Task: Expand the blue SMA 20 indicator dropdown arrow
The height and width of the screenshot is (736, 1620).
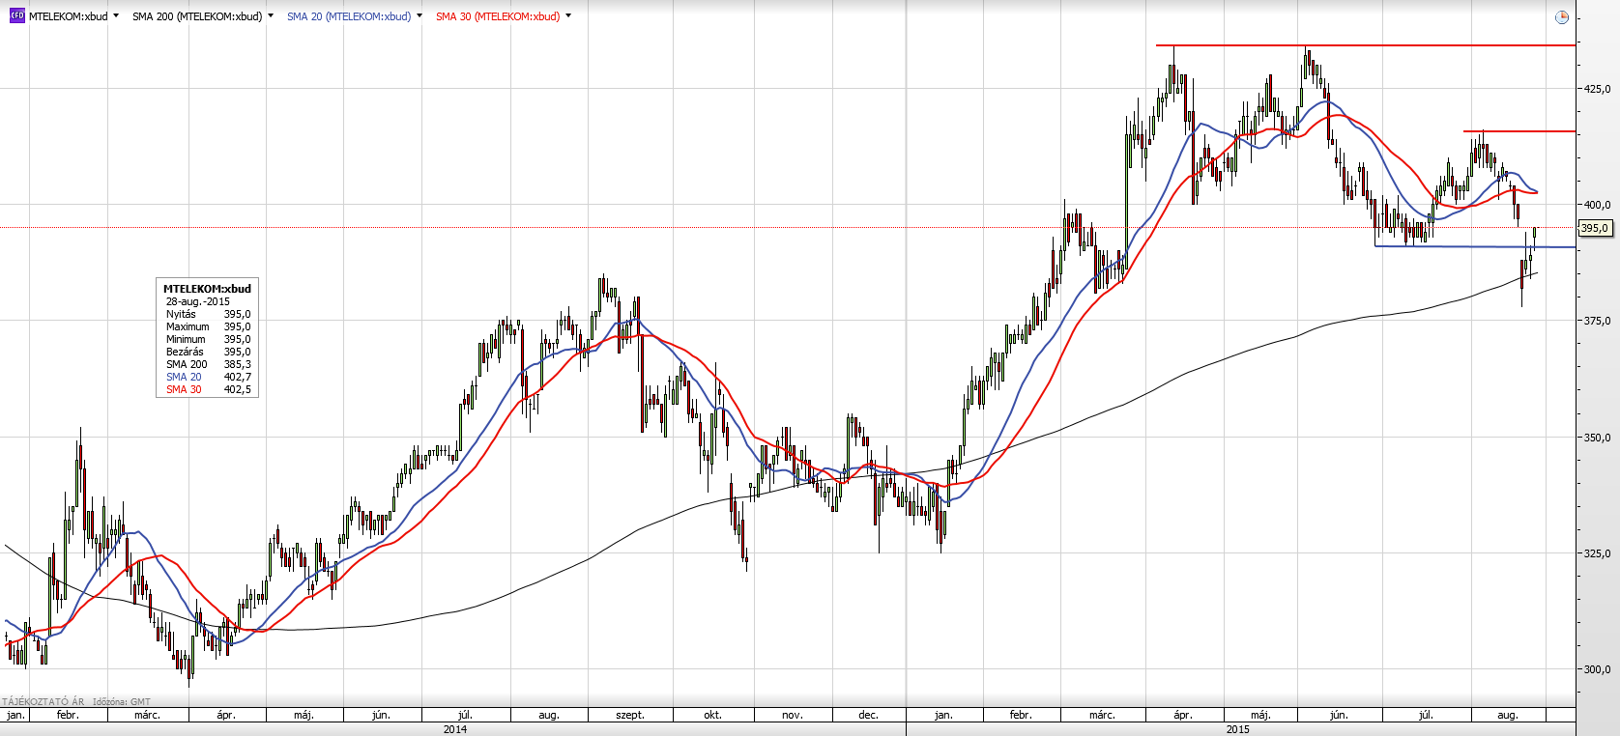Action: (x=419, y=16)
